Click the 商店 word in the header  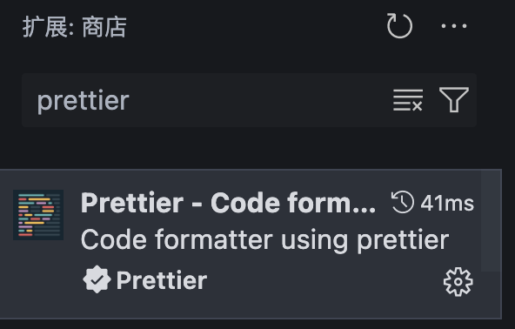click(104, 27)
